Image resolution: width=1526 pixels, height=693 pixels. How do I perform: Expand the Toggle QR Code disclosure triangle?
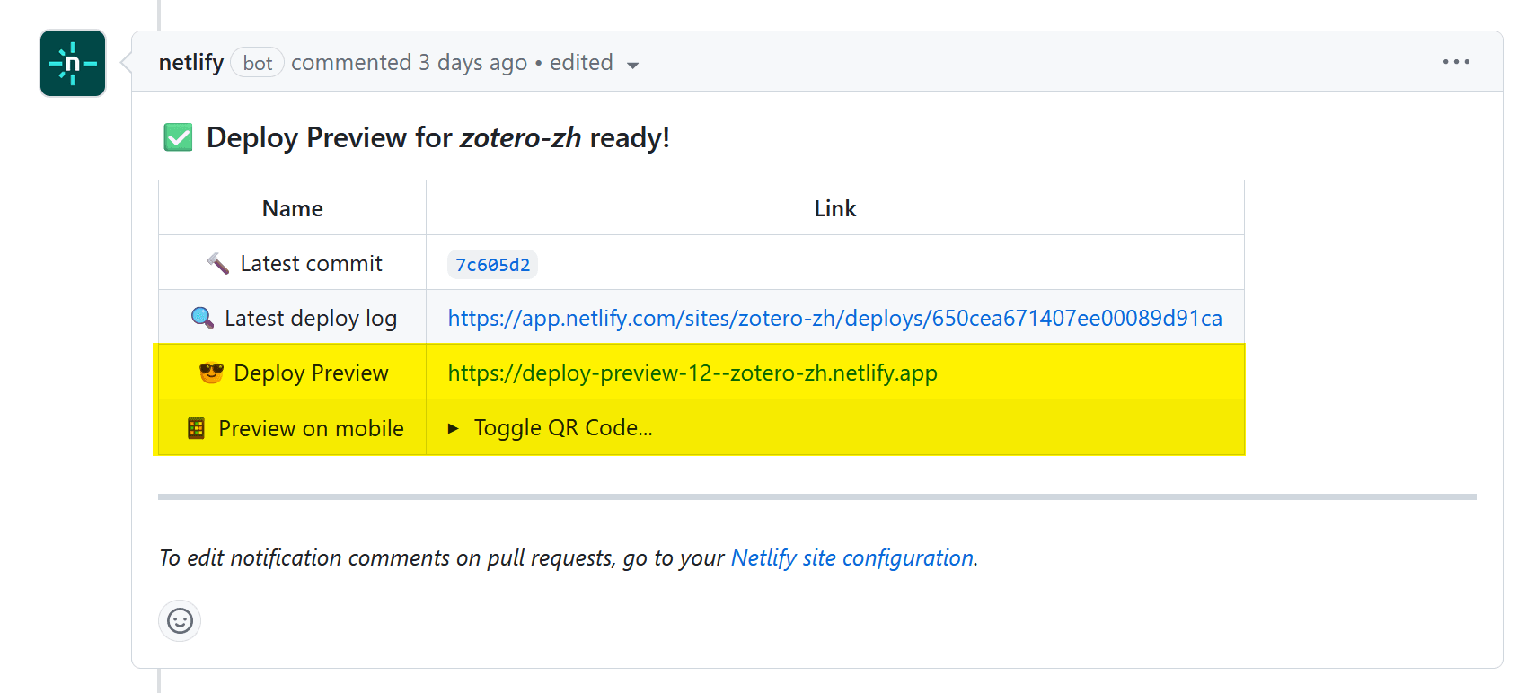coord(454,428)
